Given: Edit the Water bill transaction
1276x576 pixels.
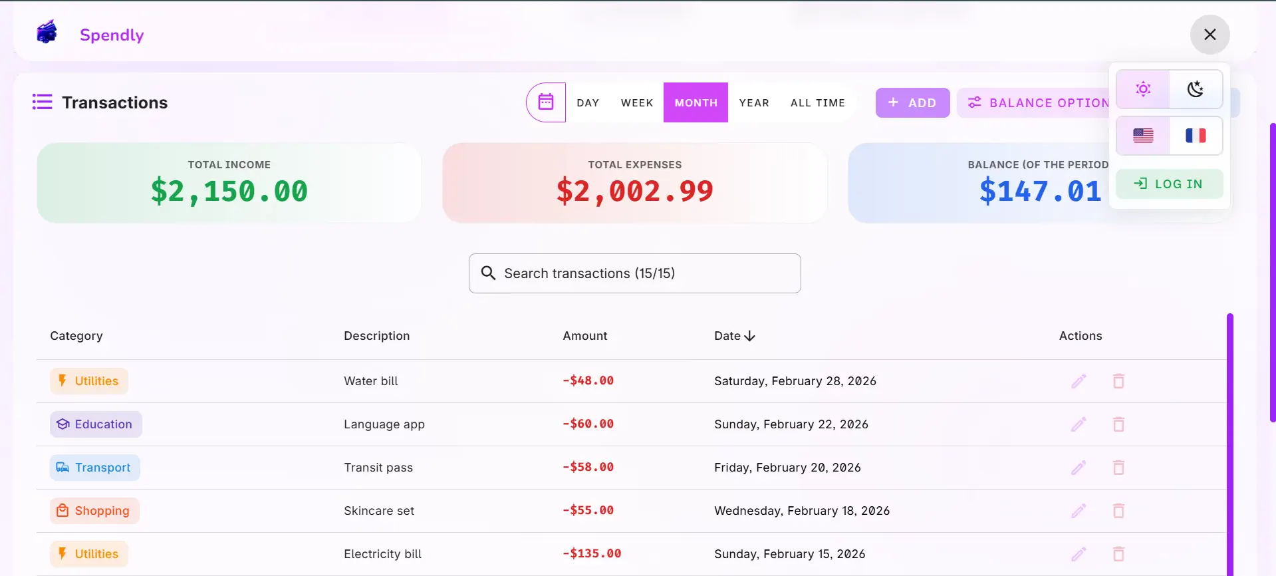Looking at the screenshot, I should [1079, 381].
